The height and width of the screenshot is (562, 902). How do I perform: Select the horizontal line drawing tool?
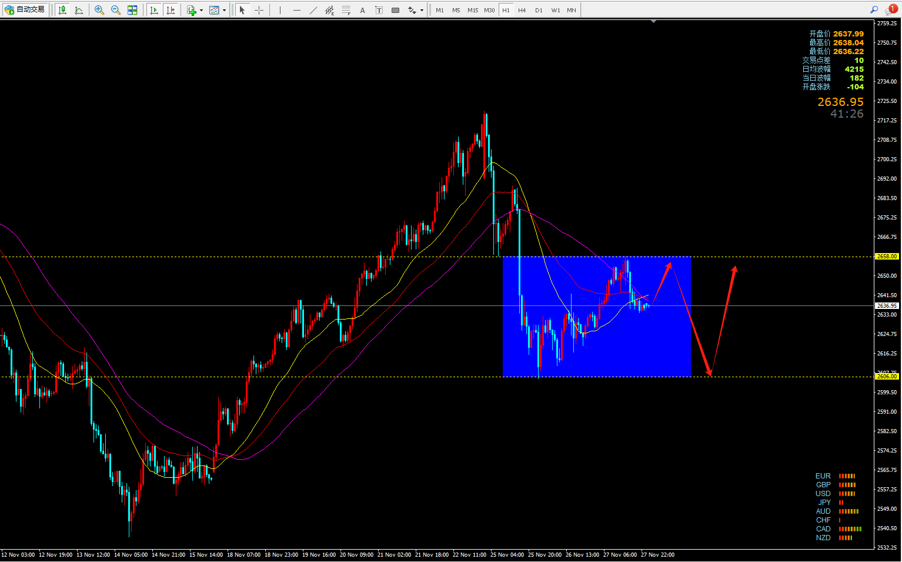296,10
